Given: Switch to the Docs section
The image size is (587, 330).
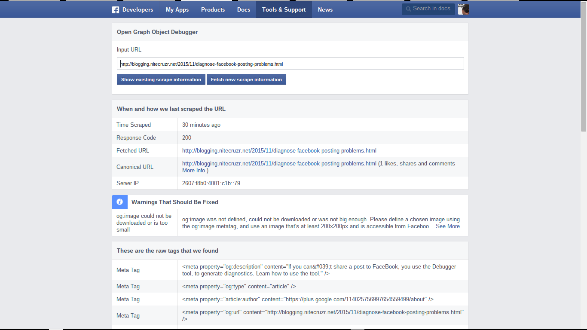Looking at the screenshot, I should [243, 9].
